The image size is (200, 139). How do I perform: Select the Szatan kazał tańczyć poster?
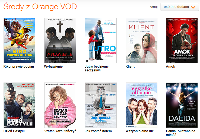60,105
